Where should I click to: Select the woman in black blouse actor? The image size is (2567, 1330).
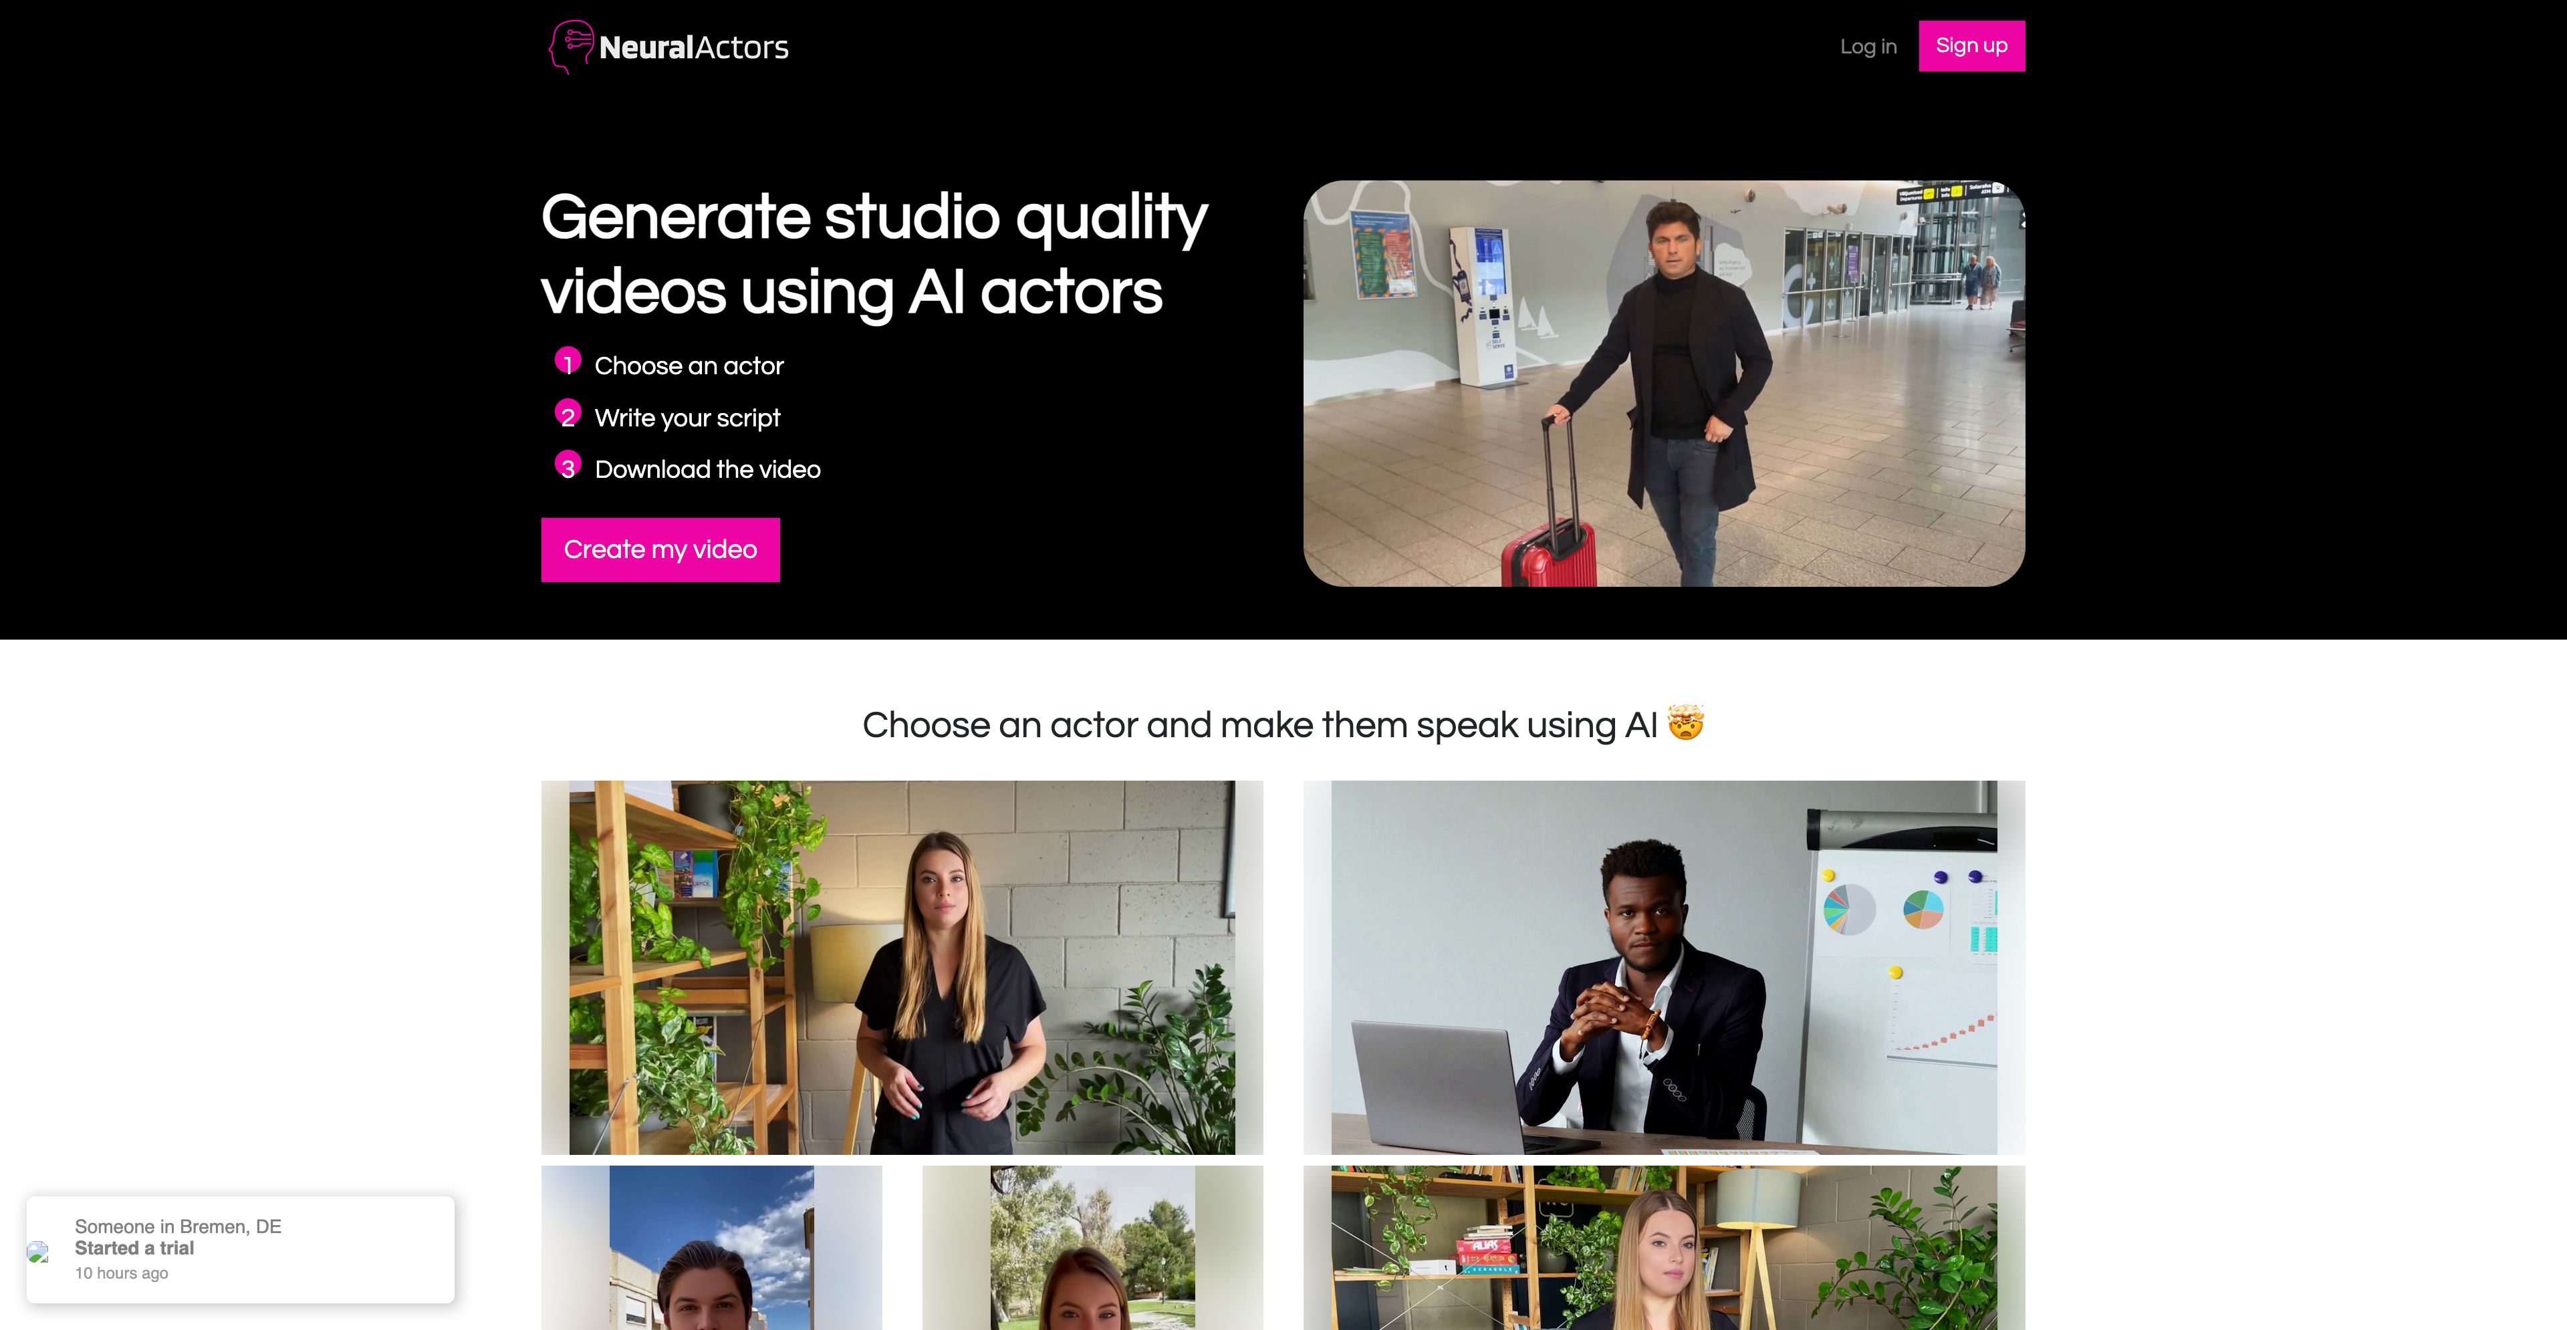click(x=902, y=967)
